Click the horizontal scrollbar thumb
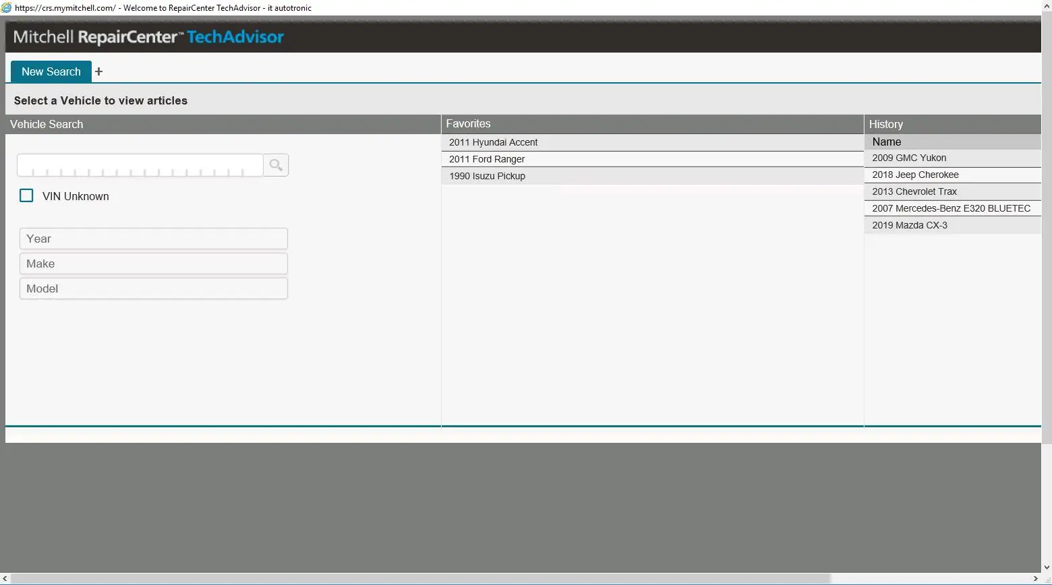 pos(420,579)
